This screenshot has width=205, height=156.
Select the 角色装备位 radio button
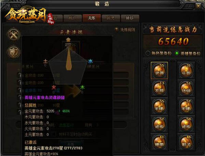148,53
